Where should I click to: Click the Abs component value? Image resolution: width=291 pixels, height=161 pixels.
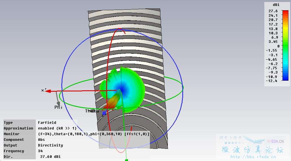[41, 139]
